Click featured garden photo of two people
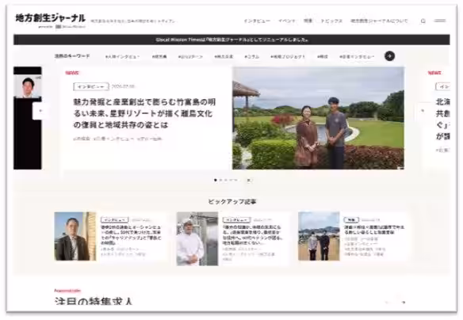Screen dimensions: 463x320 tap(319, 118)
